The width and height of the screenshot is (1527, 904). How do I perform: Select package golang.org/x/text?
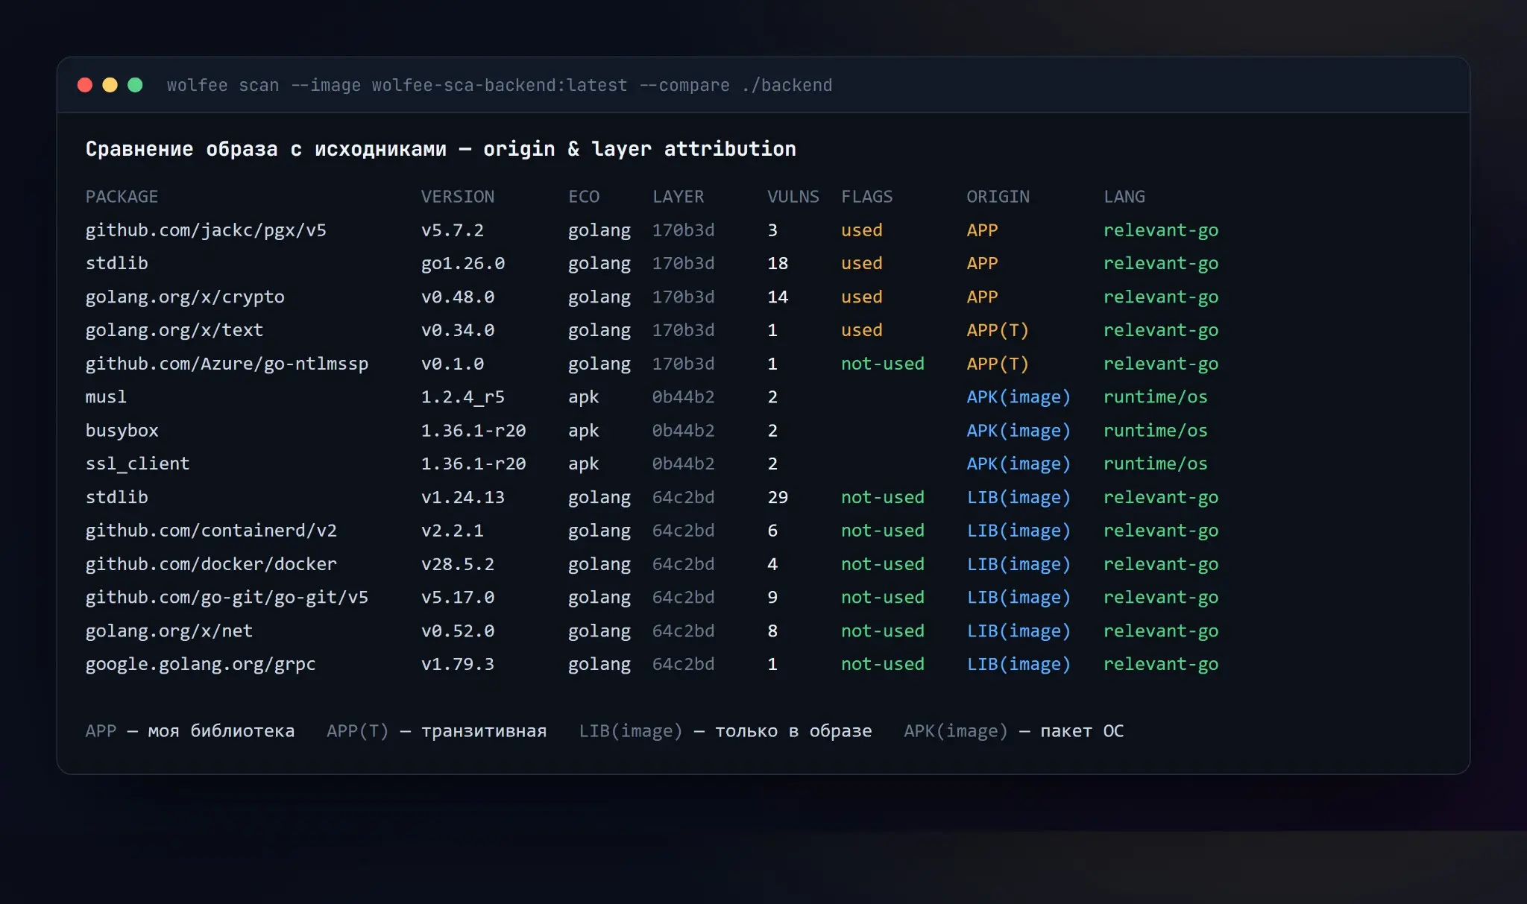point(174,330)
